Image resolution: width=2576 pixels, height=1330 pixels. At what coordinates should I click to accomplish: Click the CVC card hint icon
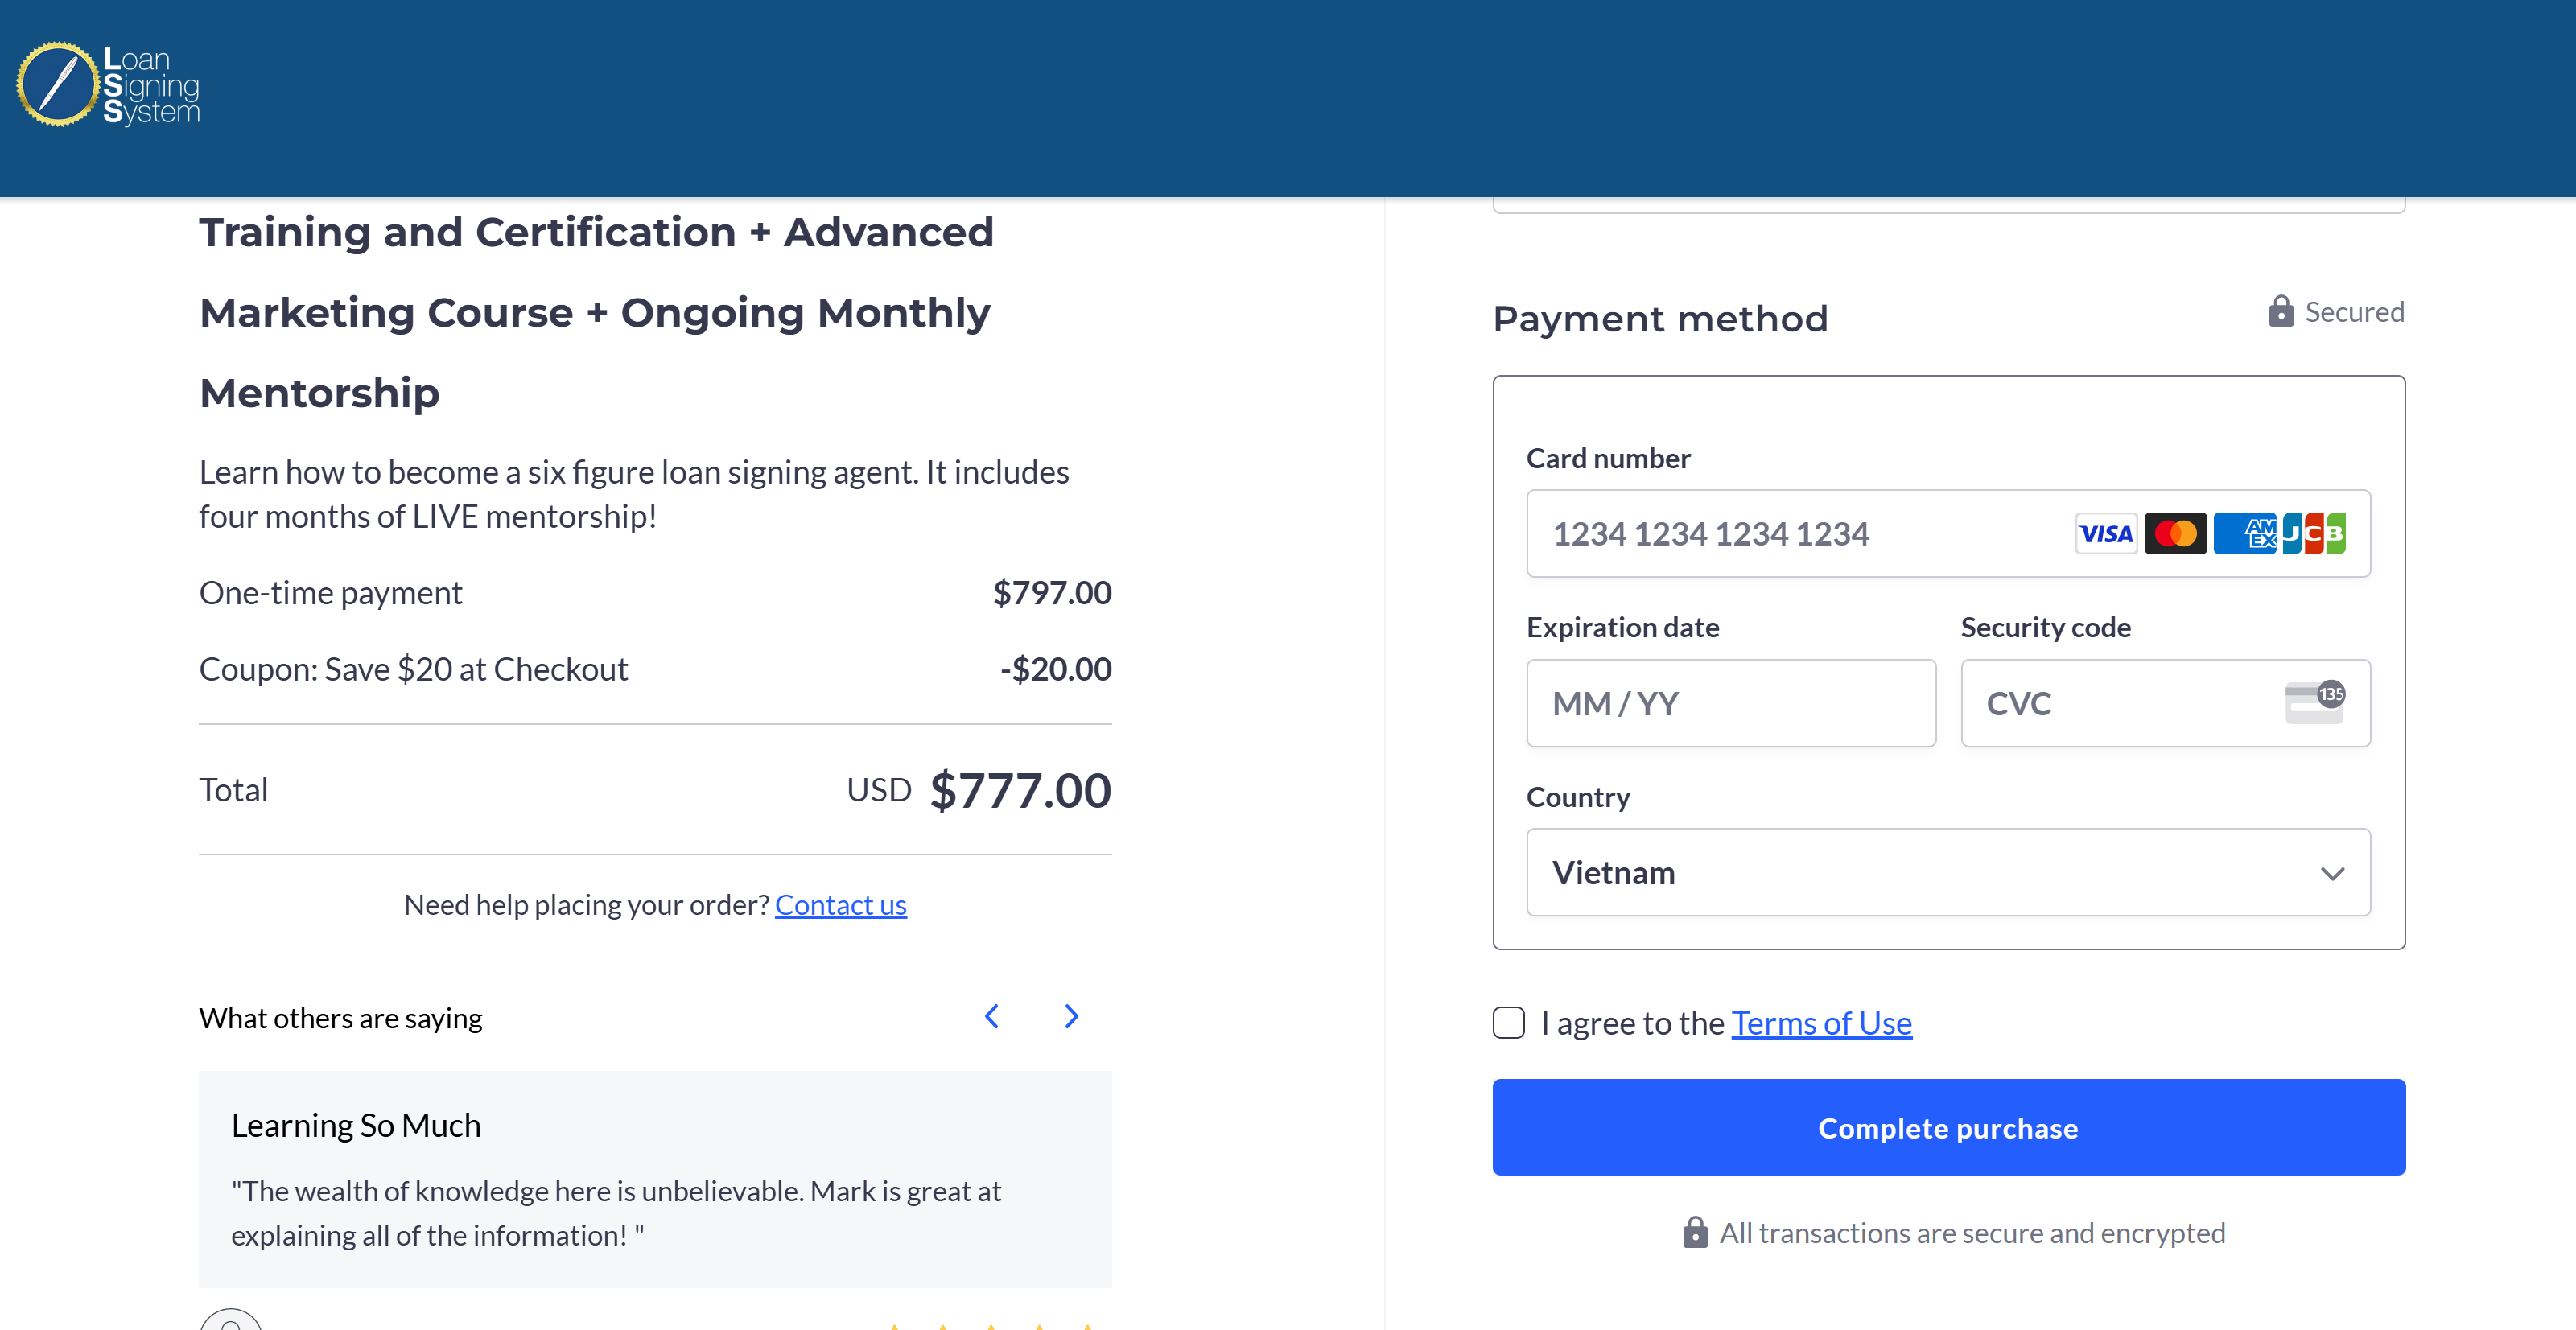tap(2315, 702)
